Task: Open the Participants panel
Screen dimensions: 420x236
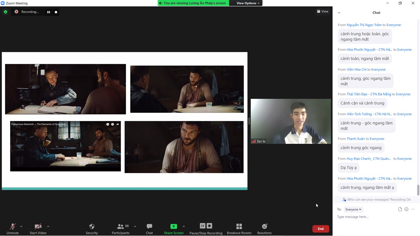Action: (x=120, y=228)
